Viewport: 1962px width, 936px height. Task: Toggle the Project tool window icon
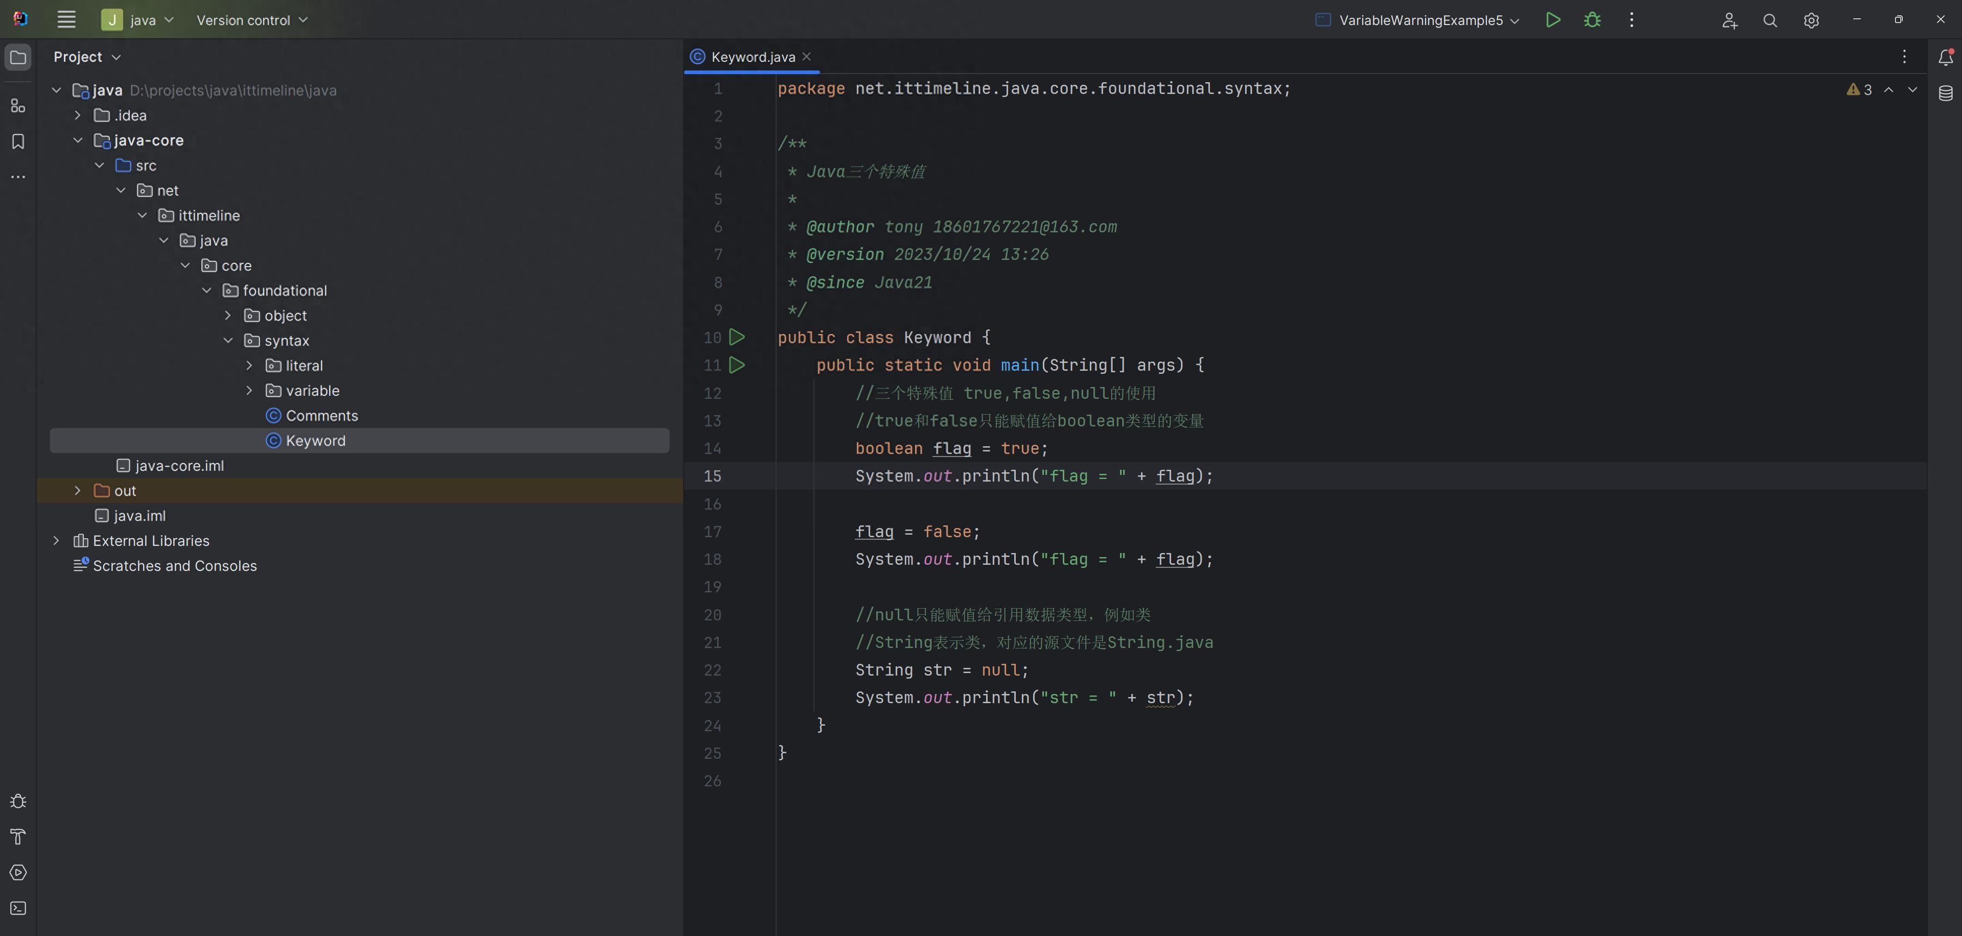click(x=18, y=58)
